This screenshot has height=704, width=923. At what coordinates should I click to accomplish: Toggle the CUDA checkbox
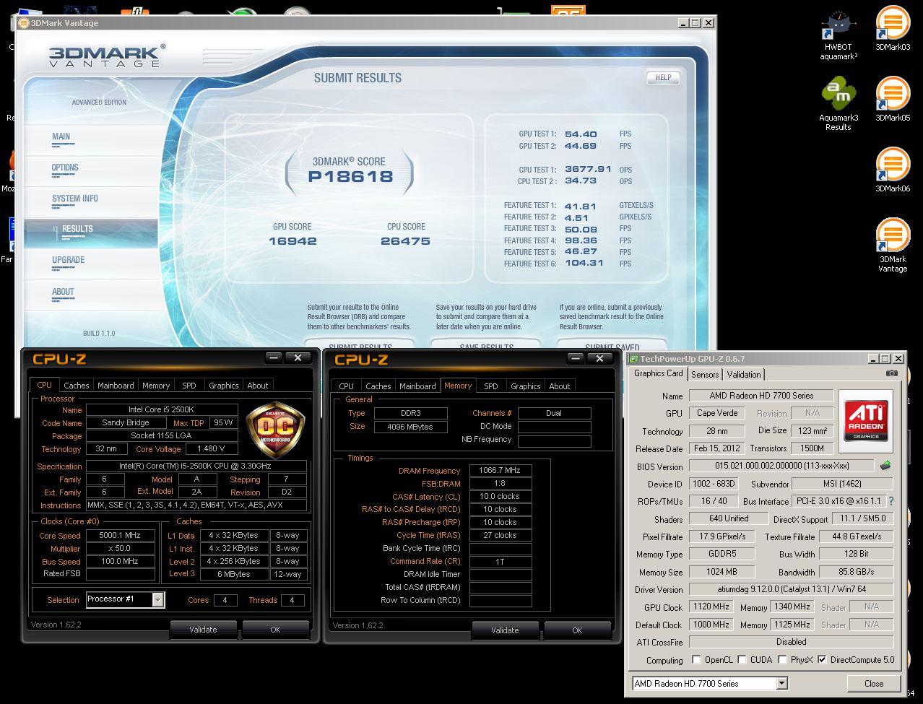pos(742,659)
